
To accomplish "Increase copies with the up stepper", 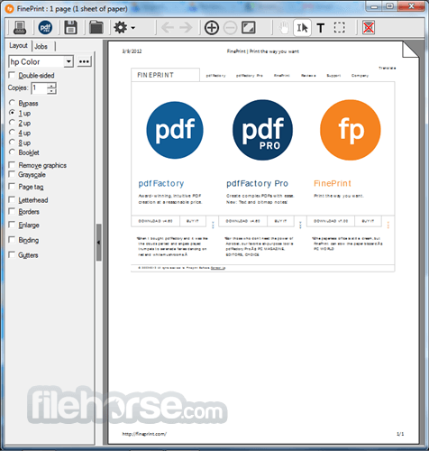I will point(51,86).
